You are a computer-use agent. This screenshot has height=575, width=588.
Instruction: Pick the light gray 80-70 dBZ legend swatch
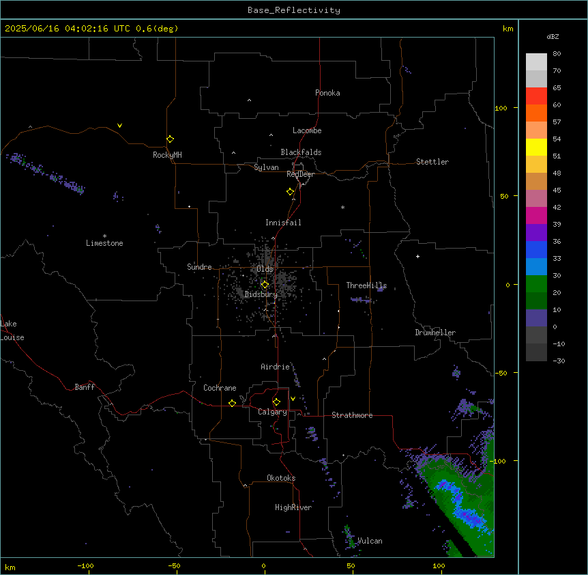point(536,62)
